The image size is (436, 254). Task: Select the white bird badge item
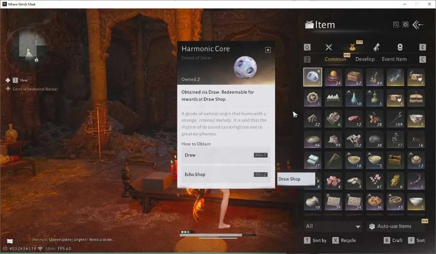point(313,98)
